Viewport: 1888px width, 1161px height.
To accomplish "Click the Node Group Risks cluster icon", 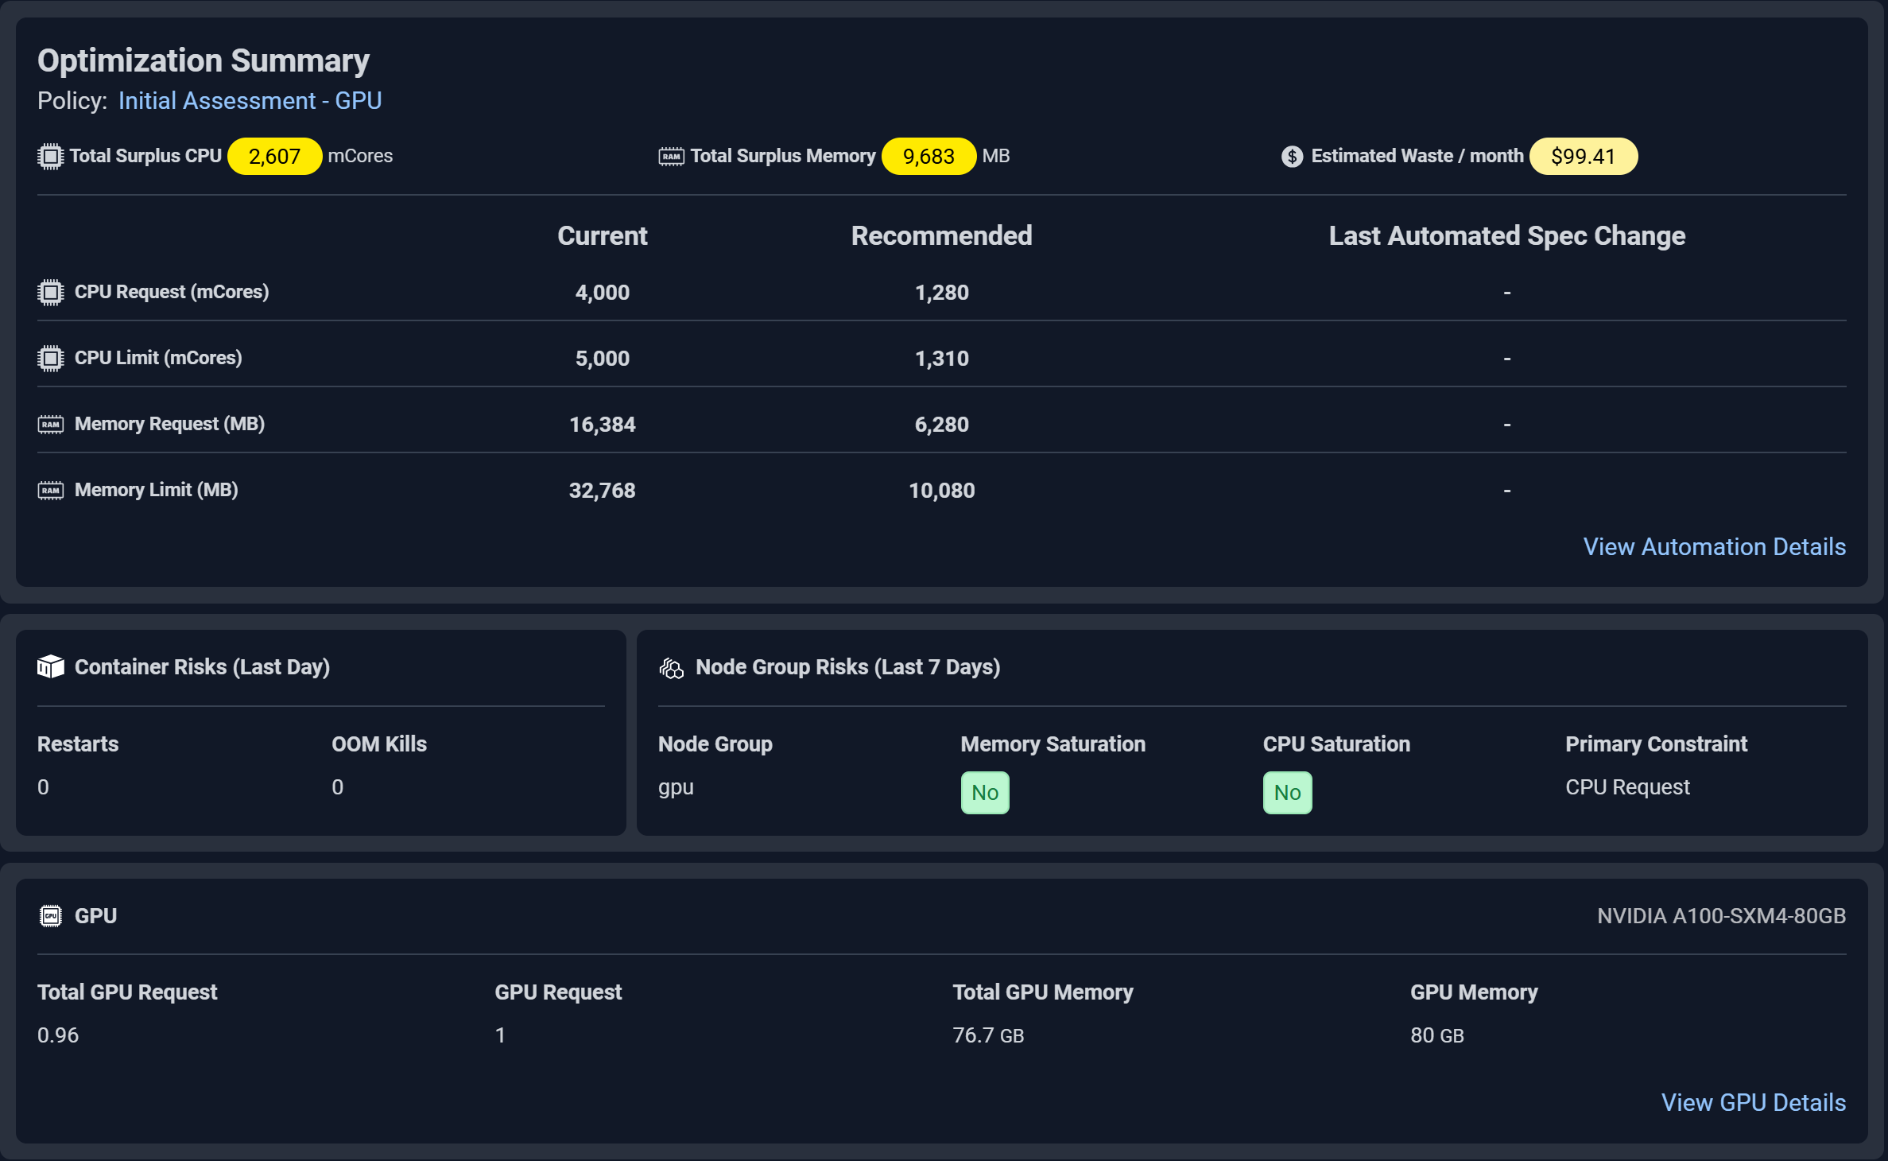I will click(671, 667).
